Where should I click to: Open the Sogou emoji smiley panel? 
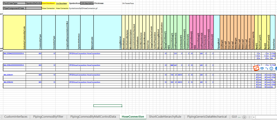pos(271,69)
